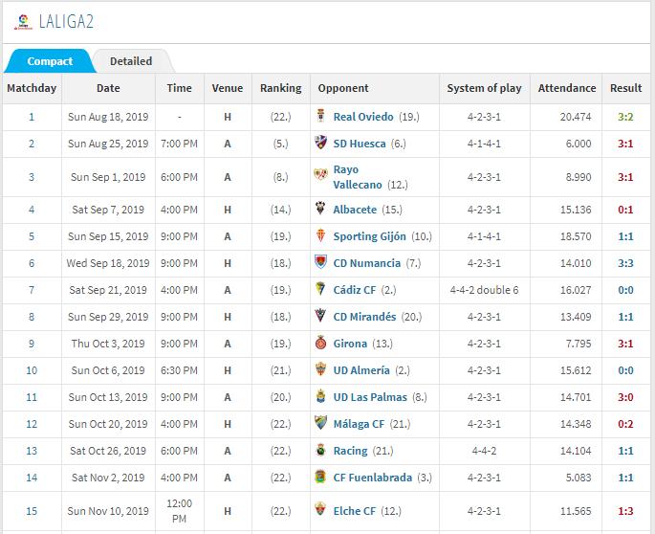
Task: Open the 0:0 result against Cádiz CF
Action: pos(625,290)
